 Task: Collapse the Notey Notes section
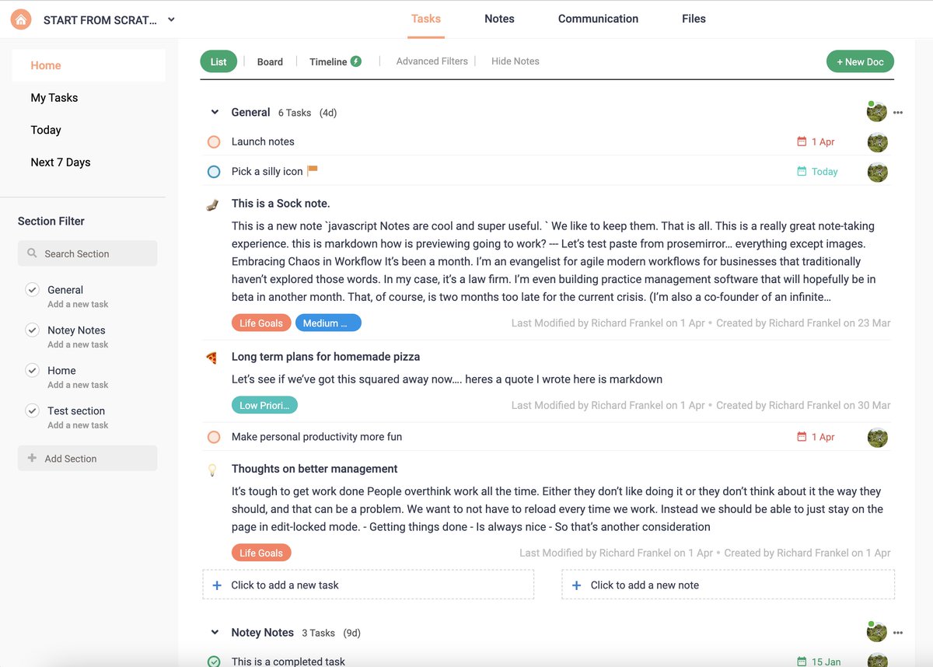point(215,632)
